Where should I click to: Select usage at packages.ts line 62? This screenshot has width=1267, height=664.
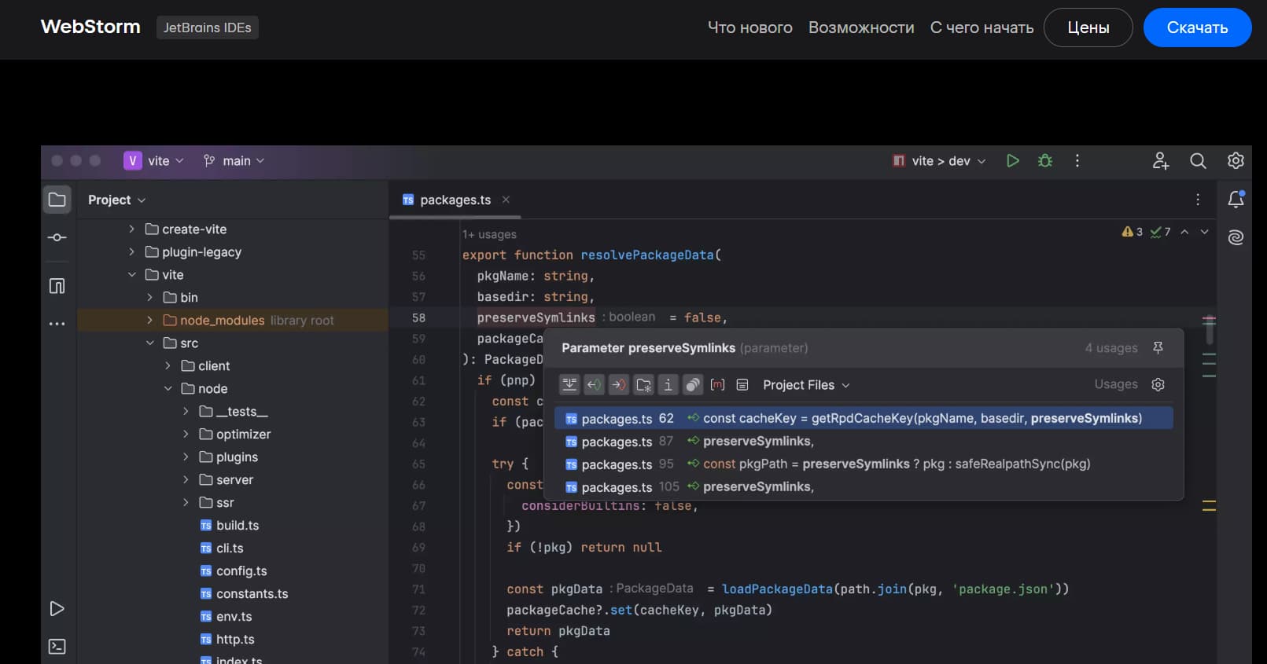point(864,418)
